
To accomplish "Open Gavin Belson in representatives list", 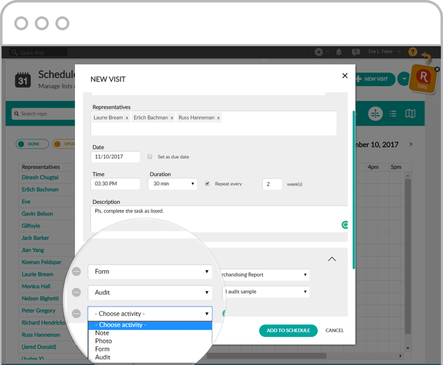I will 37,214.
